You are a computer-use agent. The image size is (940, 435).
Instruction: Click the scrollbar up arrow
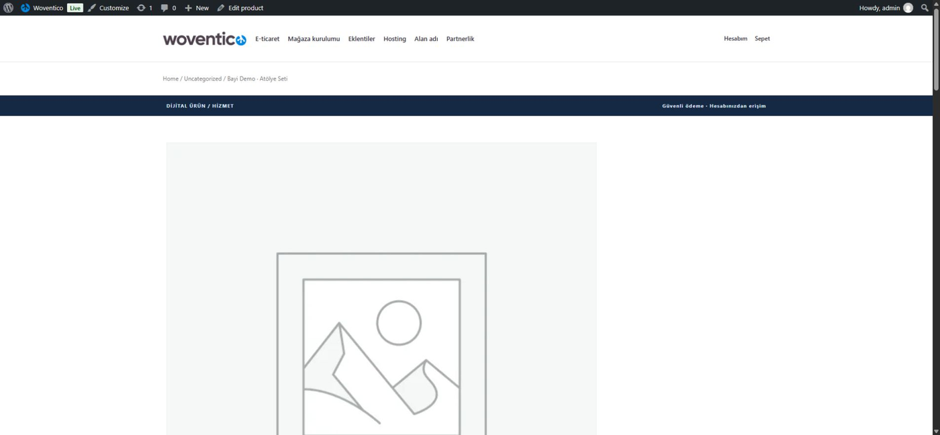(x=936, y=4)
